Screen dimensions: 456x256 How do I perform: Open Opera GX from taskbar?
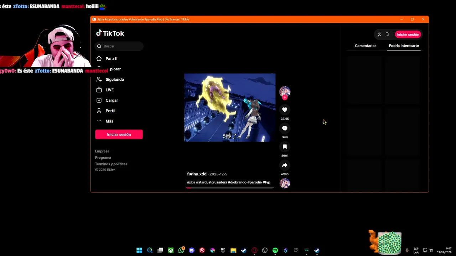tap(254, 250)
